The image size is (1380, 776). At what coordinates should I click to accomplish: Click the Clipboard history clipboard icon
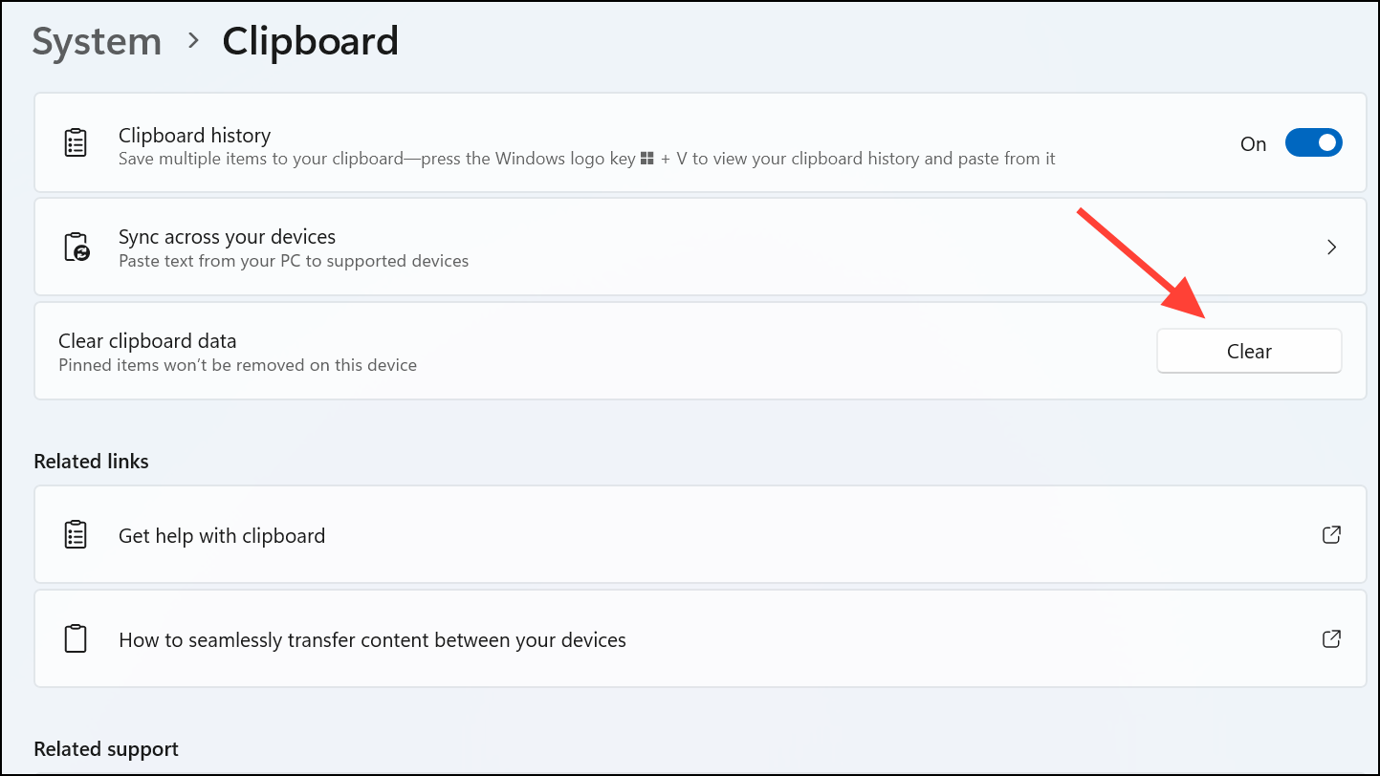pyautogui.click(x=75, y=141)
